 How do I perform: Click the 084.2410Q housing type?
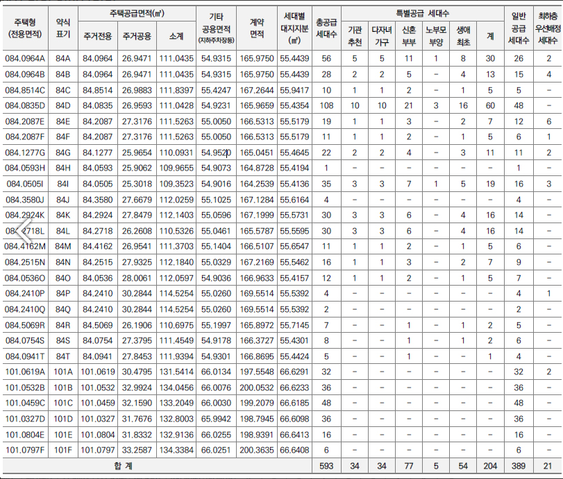25,309
